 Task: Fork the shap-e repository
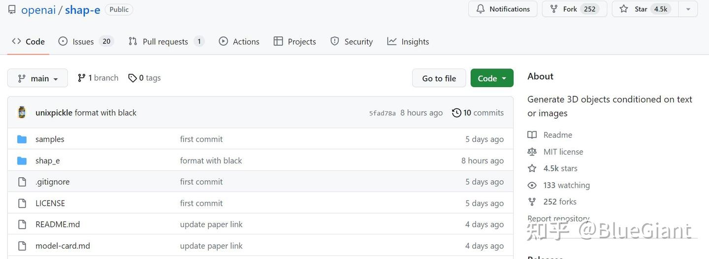tap(570, 9)
